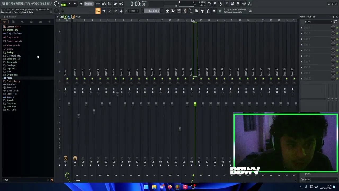
Task: Toggle effect Slot 1 enable LED
Action: pos(337,28)
